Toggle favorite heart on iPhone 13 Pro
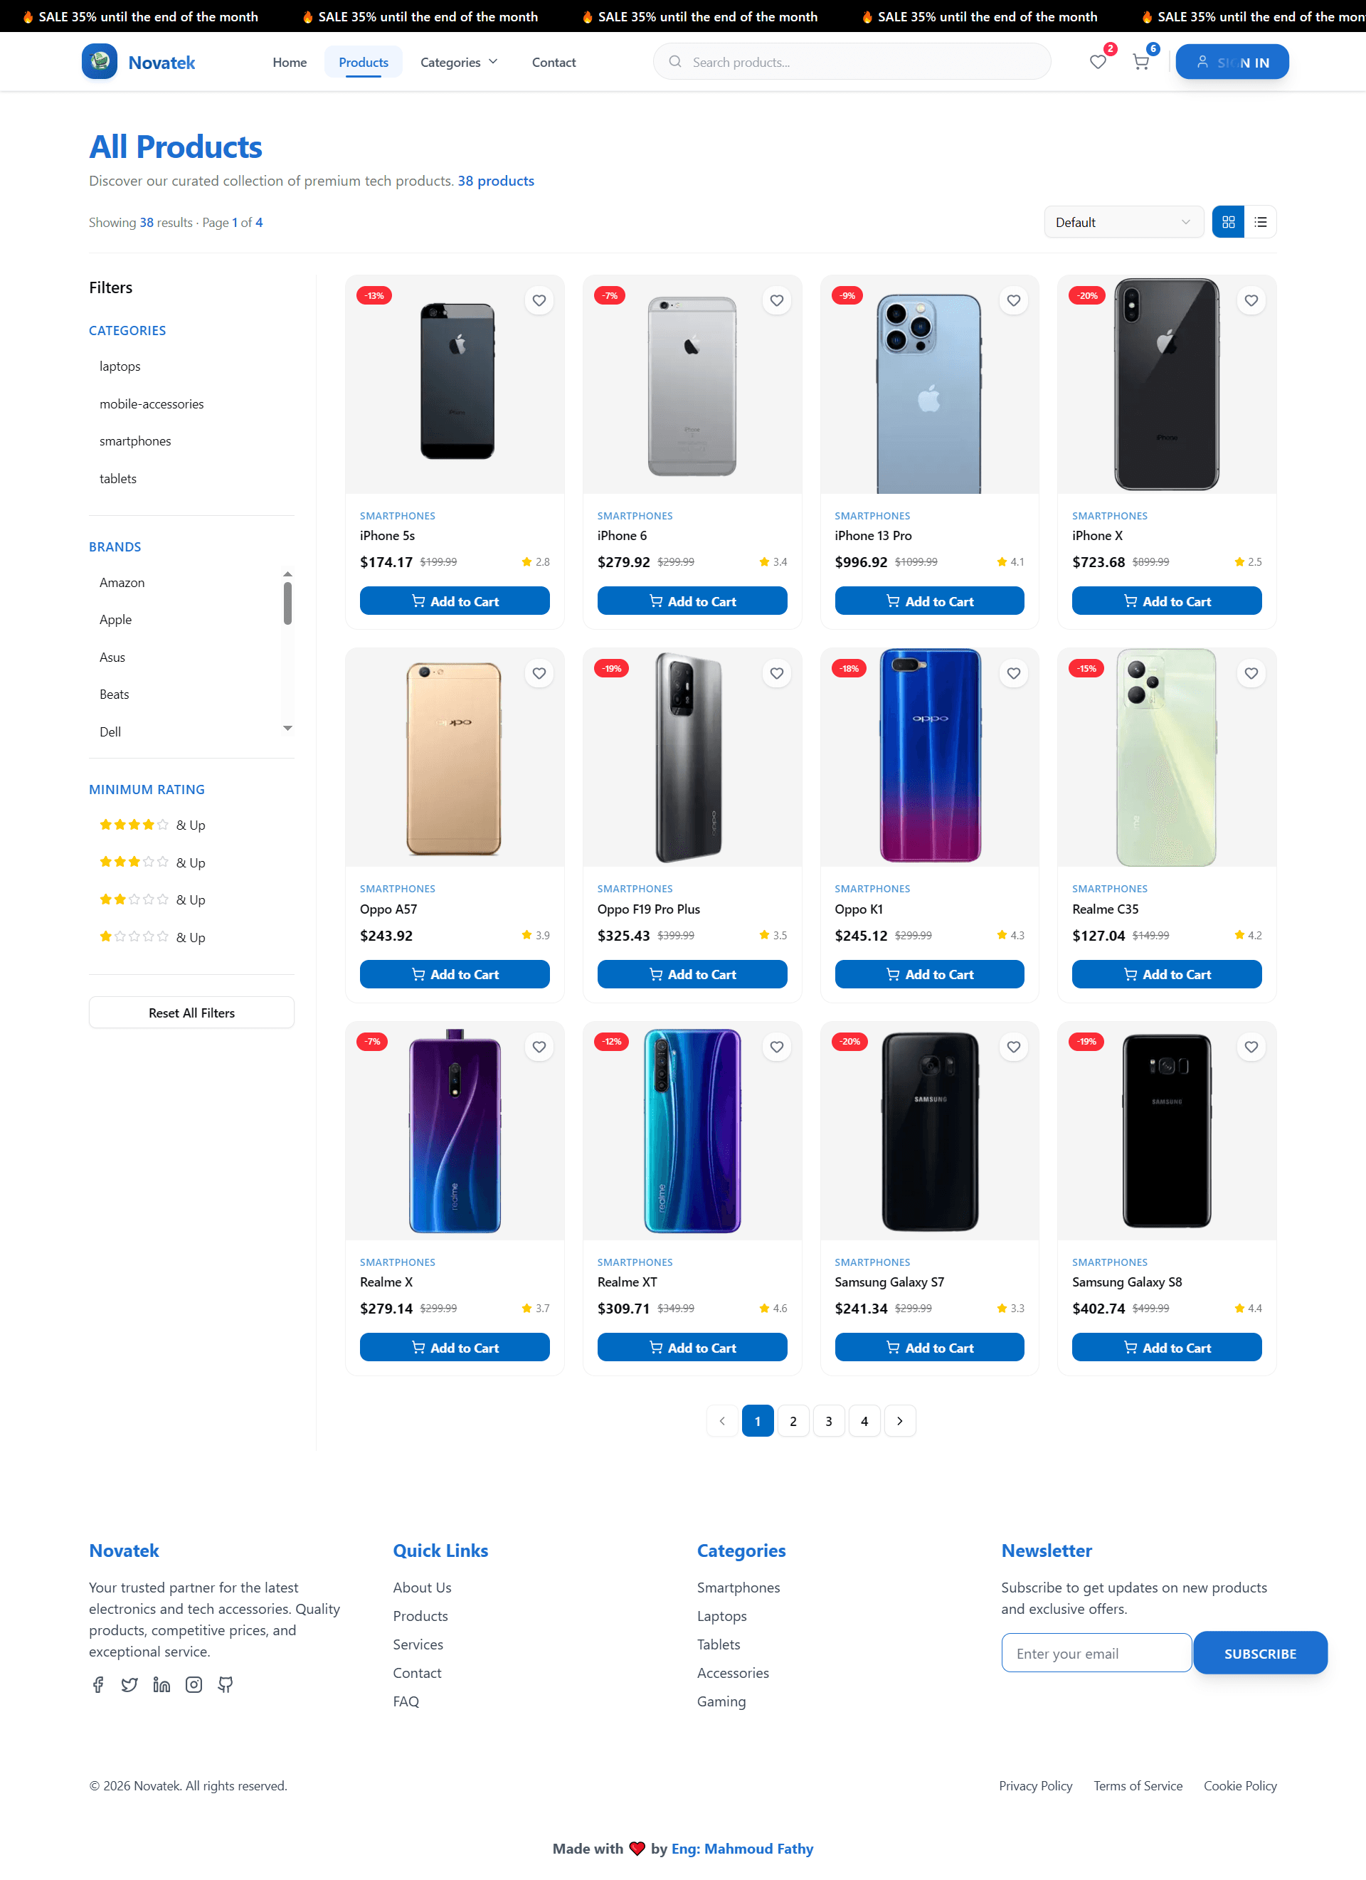The width and height of the screenshot is (1366, 1880). [x=1013, y=300]
